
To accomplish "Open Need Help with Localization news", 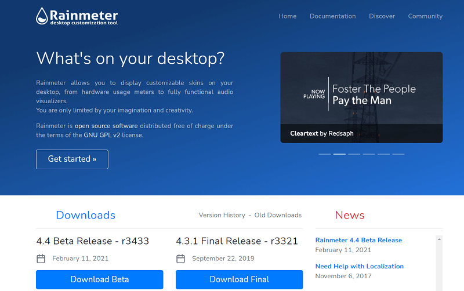I will (359, 266).
